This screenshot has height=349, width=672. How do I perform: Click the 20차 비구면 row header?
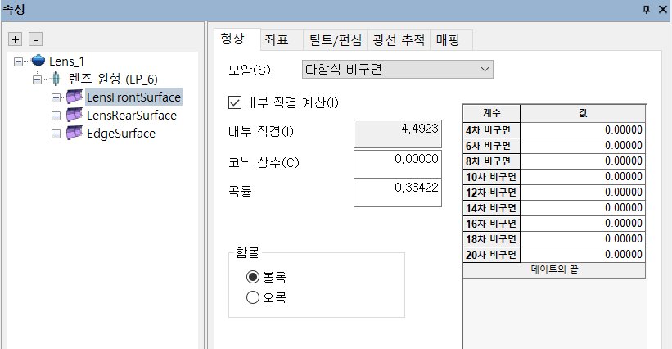click(492, 255)
